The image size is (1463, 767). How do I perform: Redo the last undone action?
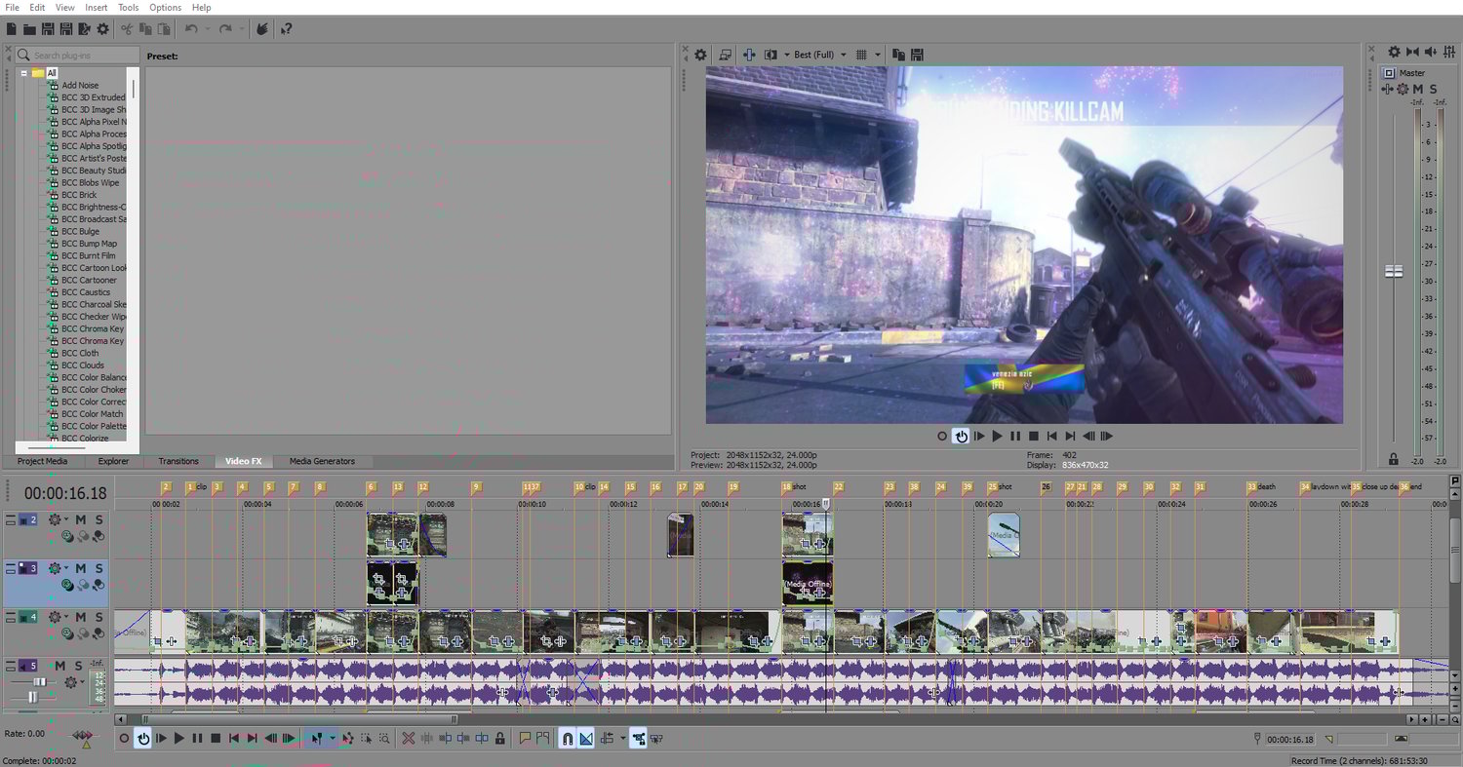point(225,29)
